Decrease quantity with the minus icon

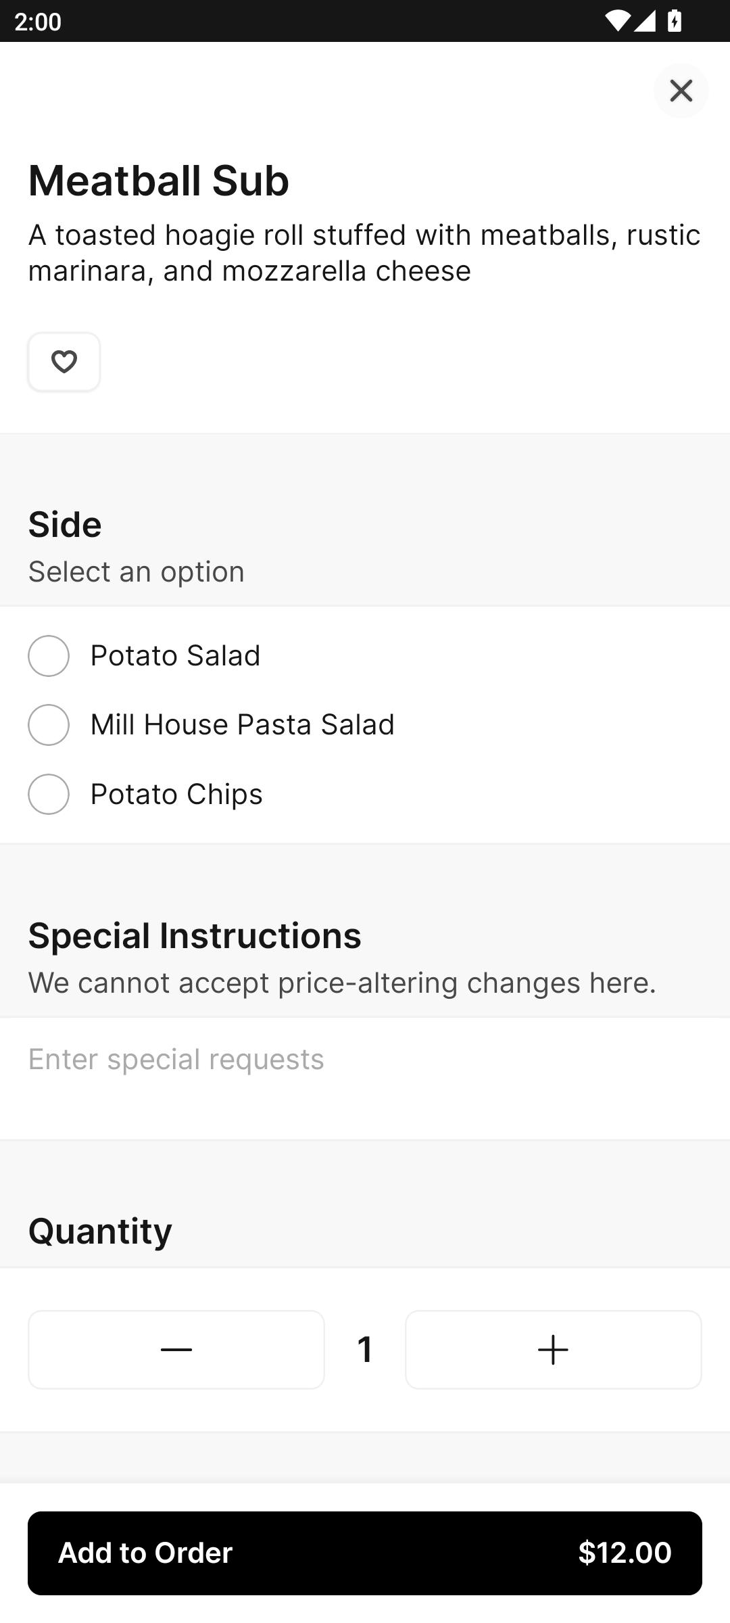point(176,1350)
